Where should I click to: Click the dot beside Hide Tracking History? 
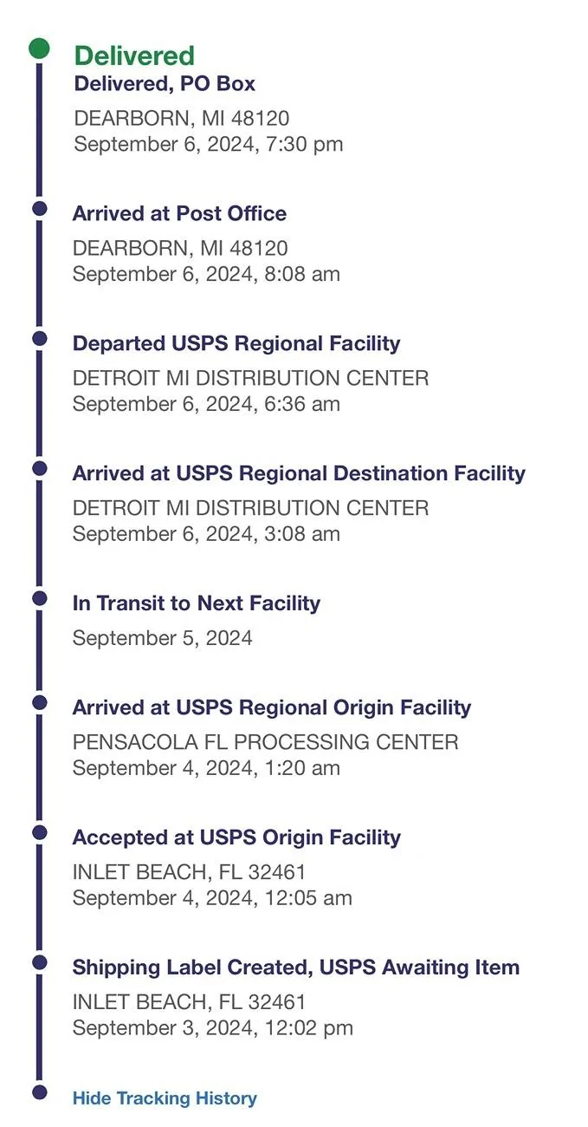(39, 1092)
